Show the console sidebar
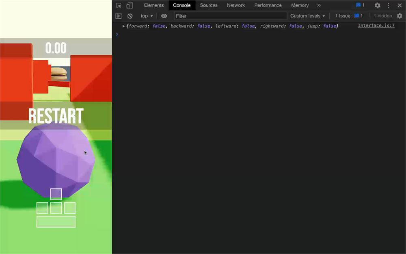Viewport: 406px width, 254px height. point(118,16)
